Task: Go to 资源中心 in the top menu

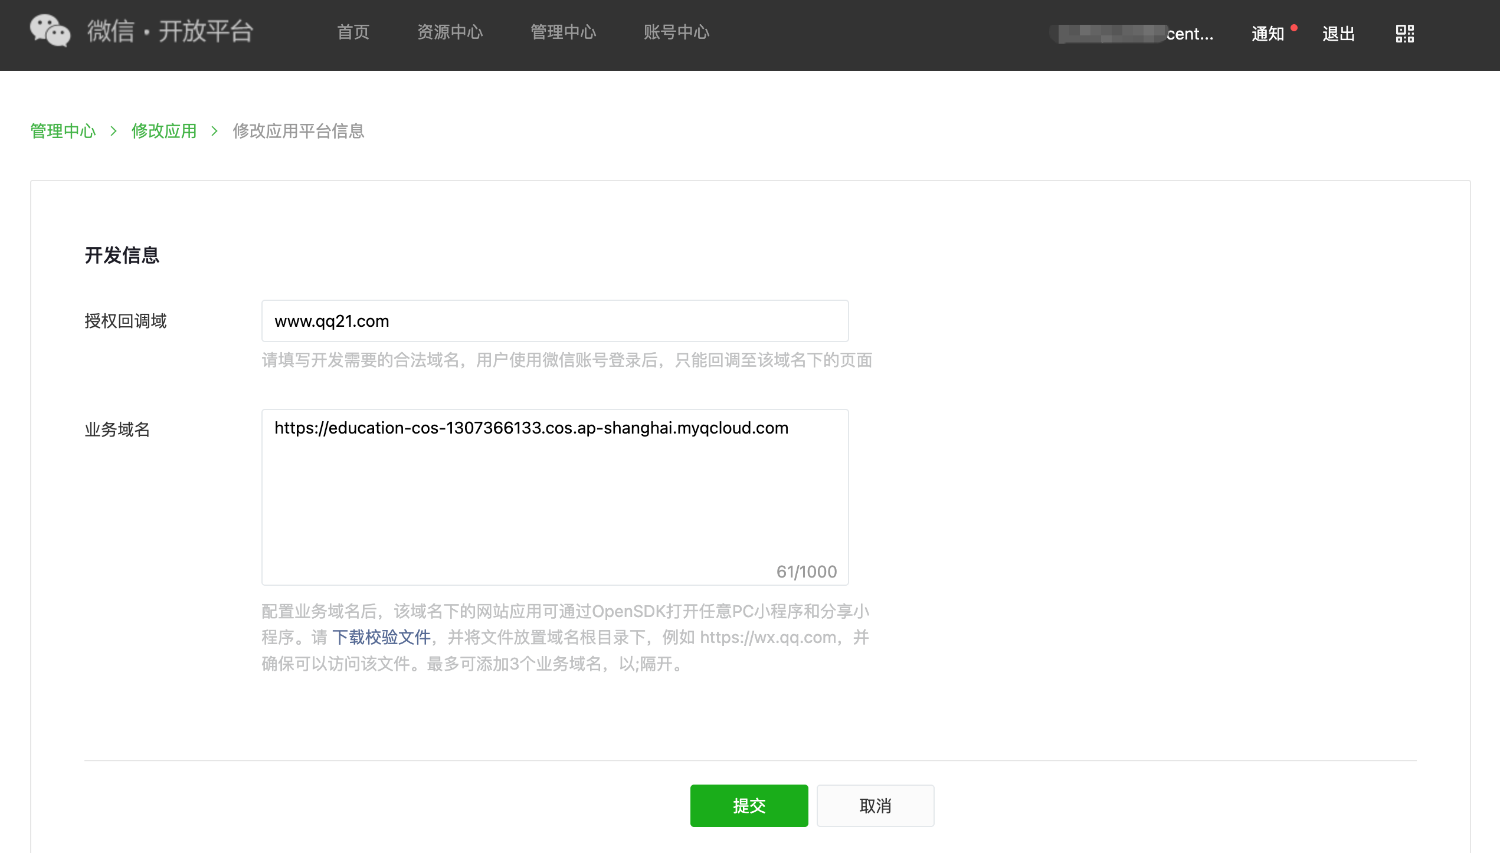Action: [x=450, y=32]
